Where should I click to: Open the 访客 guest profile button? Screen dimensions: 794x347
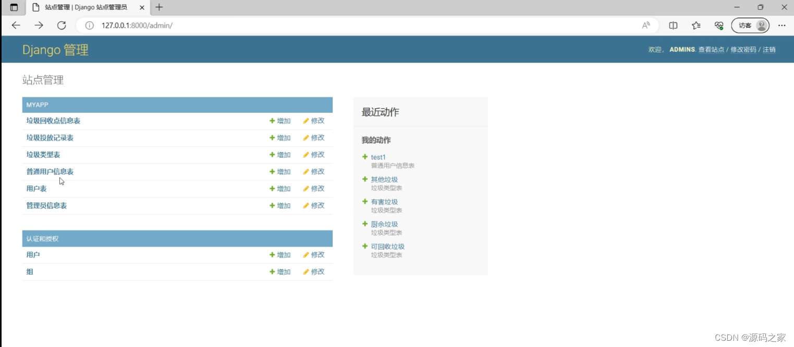tap(751, 25)
